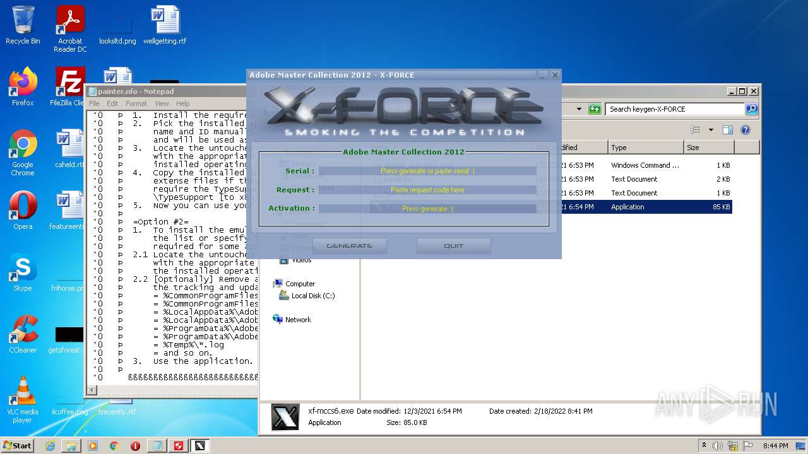Select caheld.rtf desktop file
Screen dimensions: 808x454
[69, 149]
